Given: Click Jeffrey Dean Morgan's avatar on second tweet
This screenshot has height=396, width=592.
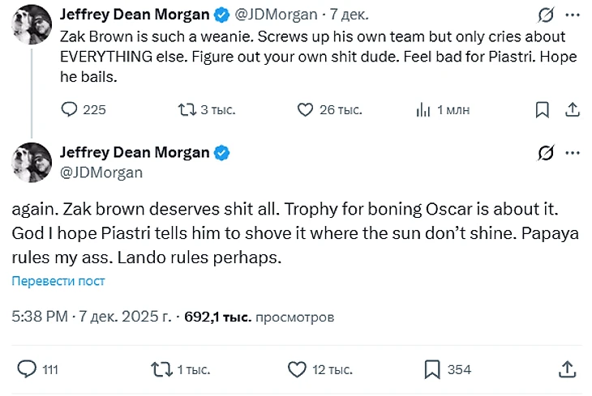Looking at the screenshot, I should coord(31,162).
